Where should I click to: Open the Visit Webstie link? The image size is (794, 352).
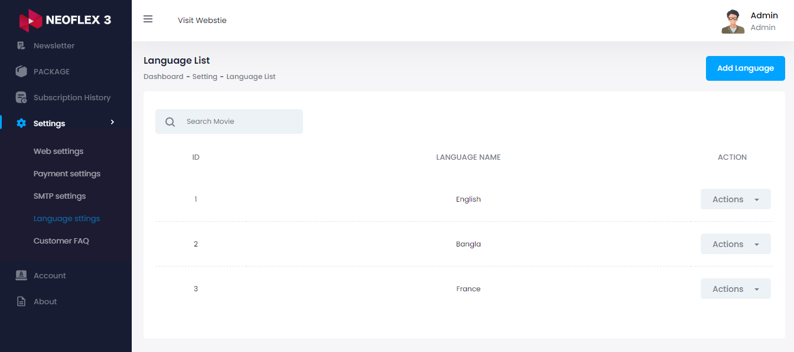202,20
